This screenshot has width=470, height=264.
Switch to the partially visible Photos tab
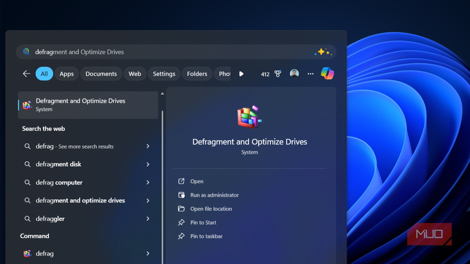(x=223, y=74)
